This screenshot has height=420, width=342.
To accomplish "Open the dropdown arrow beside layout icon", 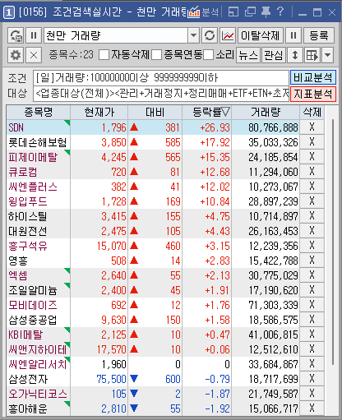I will 328,55.
